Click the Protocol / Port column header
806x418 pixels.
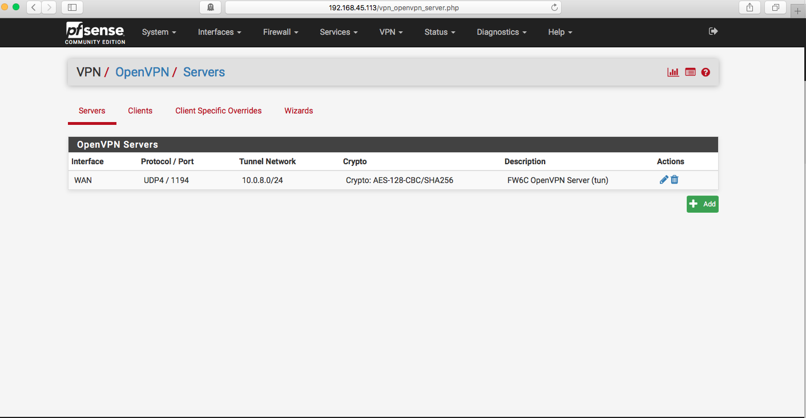pos(167,161)
